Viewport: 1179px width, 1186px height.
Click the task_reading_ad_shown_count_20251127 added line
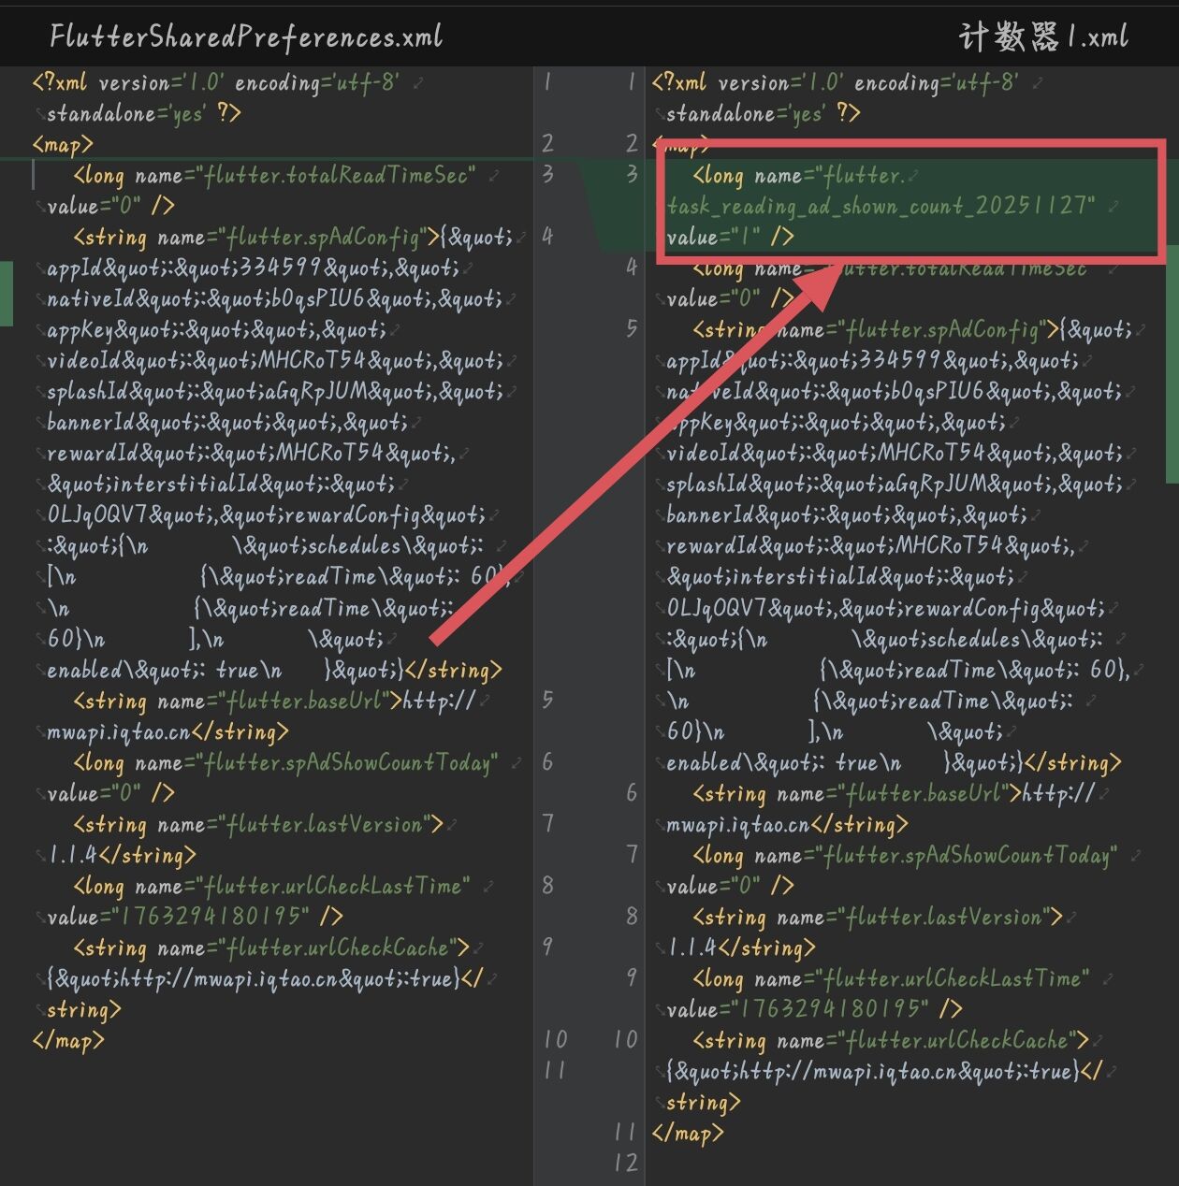pos(881,206)
